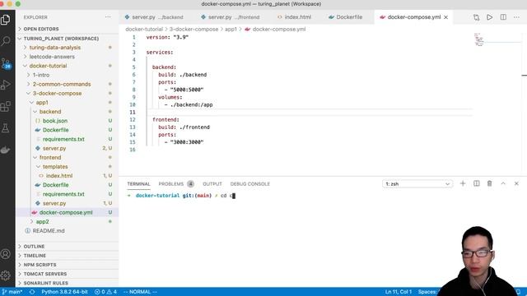Click line 8 ports "5000:5000" text
Viewport: 527px width, 296px height.
[187, 90]
